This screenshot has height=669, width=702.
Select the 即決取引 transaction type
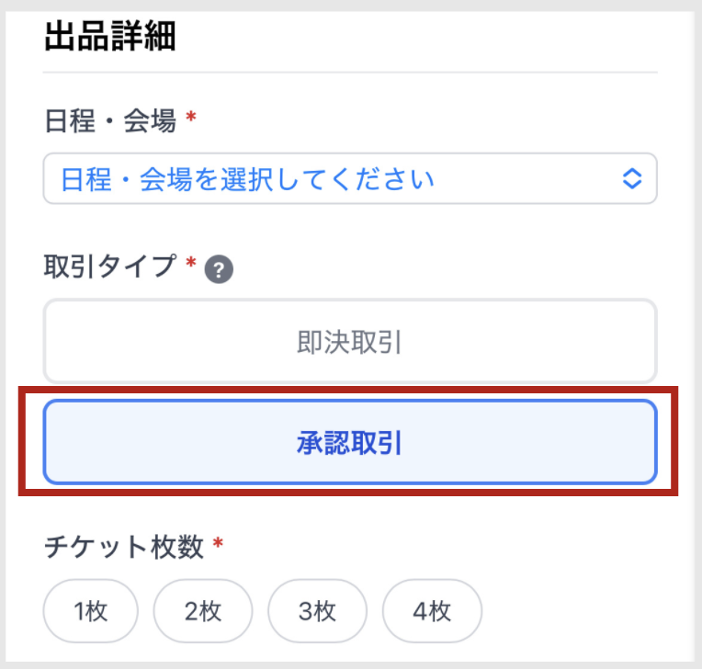point(350,342)
